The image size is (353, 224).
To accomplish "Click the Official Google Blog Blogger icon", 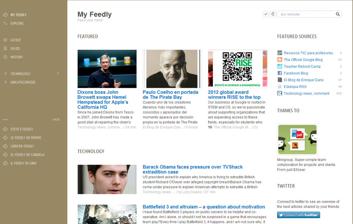I will tap(280, 60).
